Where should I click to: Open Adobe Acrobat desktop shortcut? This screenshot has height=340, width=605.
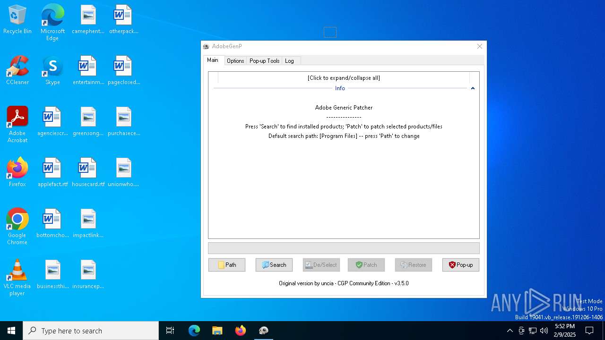tap(17, 124)
